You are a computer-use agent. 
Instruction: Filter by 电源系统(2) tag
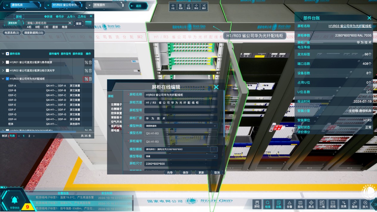pyautogui.click(x=12, y=33)
